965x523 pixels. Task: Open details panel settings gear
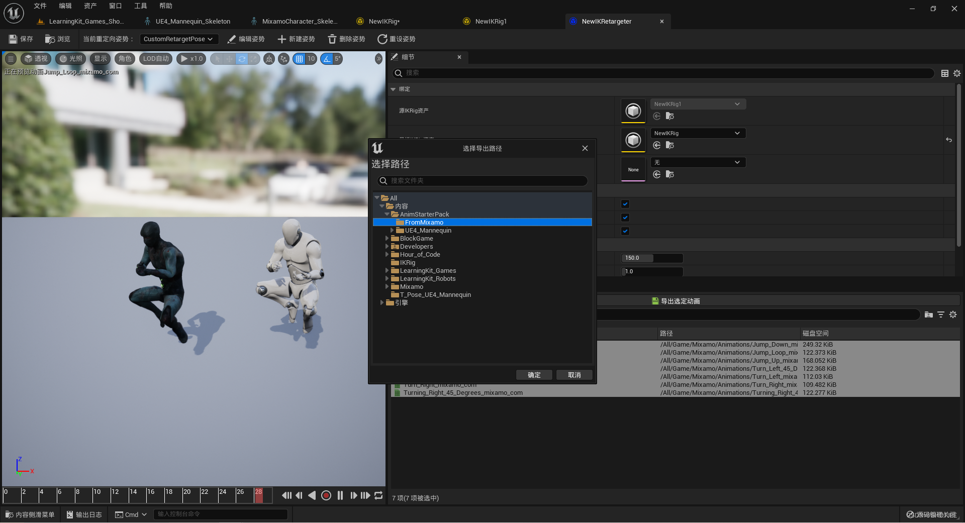(957, 73)
